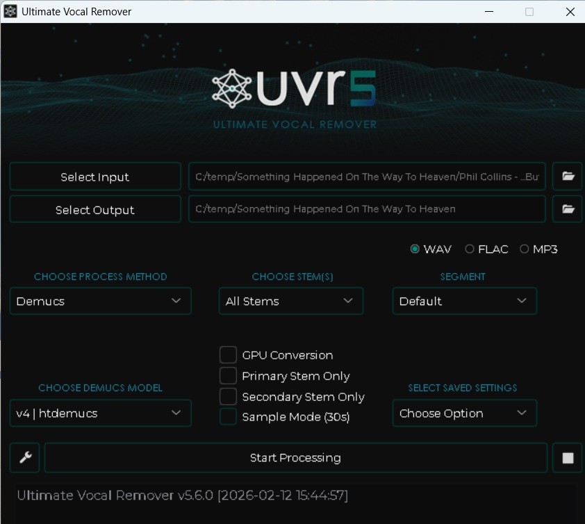Screen dimensions: 585x524
Task: Enable the GPU Conversion checkbox
Action: point(229,355)
